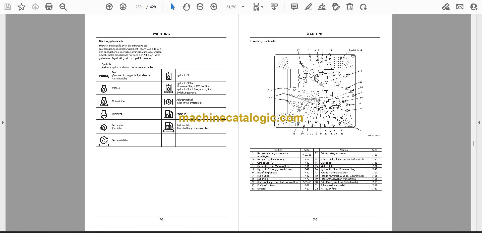This screenshot has width=482, height=233.
Task: Expand the right tools pane
Action: click(479, 123)
